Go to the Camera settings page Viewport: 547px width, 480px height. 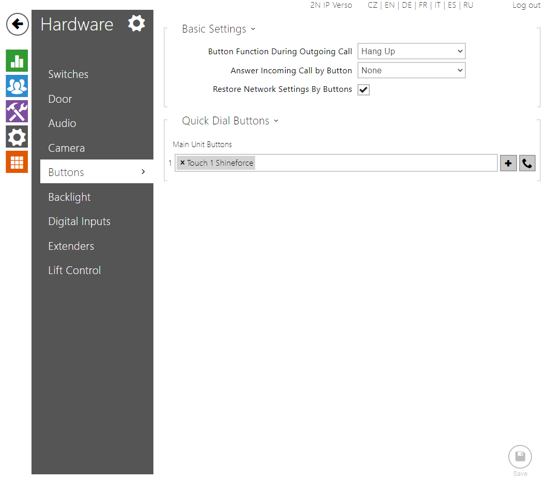point(66,148)
